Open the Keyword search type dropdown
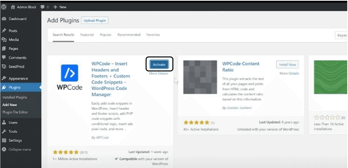The height and width of the screenshot is (168, 348). click(x=341, y=35)
